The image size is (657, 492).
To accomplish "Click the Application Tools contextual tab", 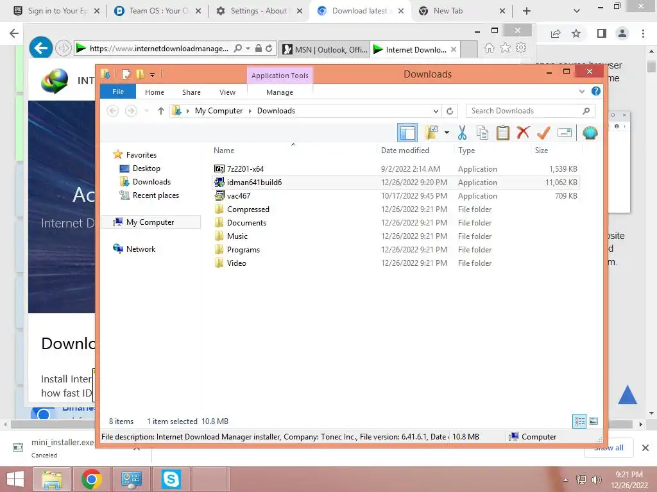I will [280, 76].
